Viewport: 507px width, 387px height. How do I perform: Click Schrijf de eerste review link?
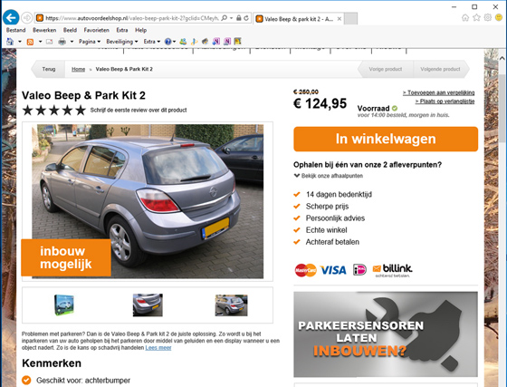pos(139,110)
